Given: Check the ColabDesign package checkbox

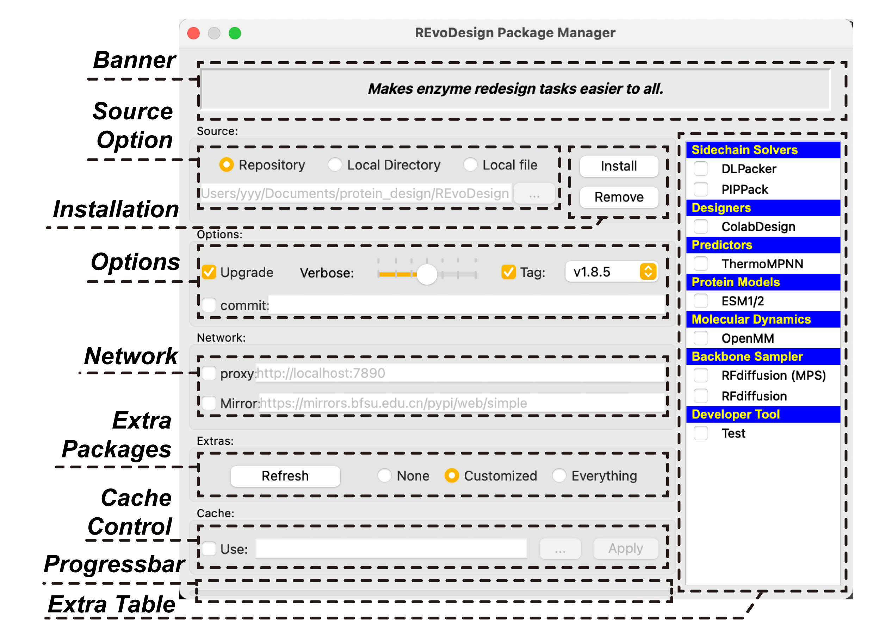Looking at the screenshot, I should click(x=701, y=227).
